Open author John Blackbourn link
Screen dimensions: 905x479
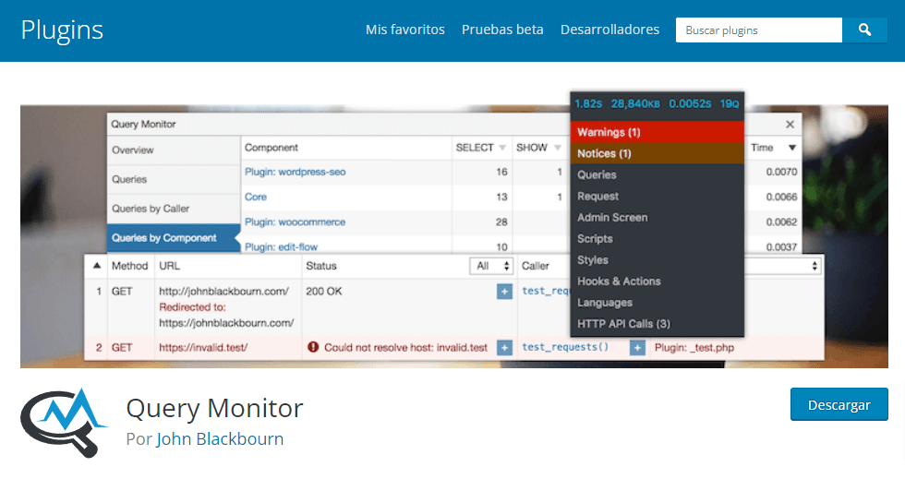click(x=220, y=439)
